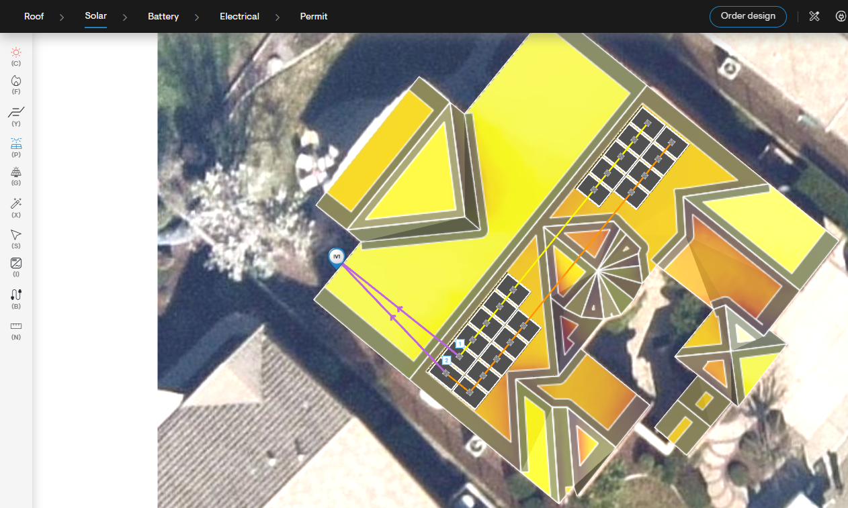Click the magic wand auto-design tool (X)

point(16,203)
